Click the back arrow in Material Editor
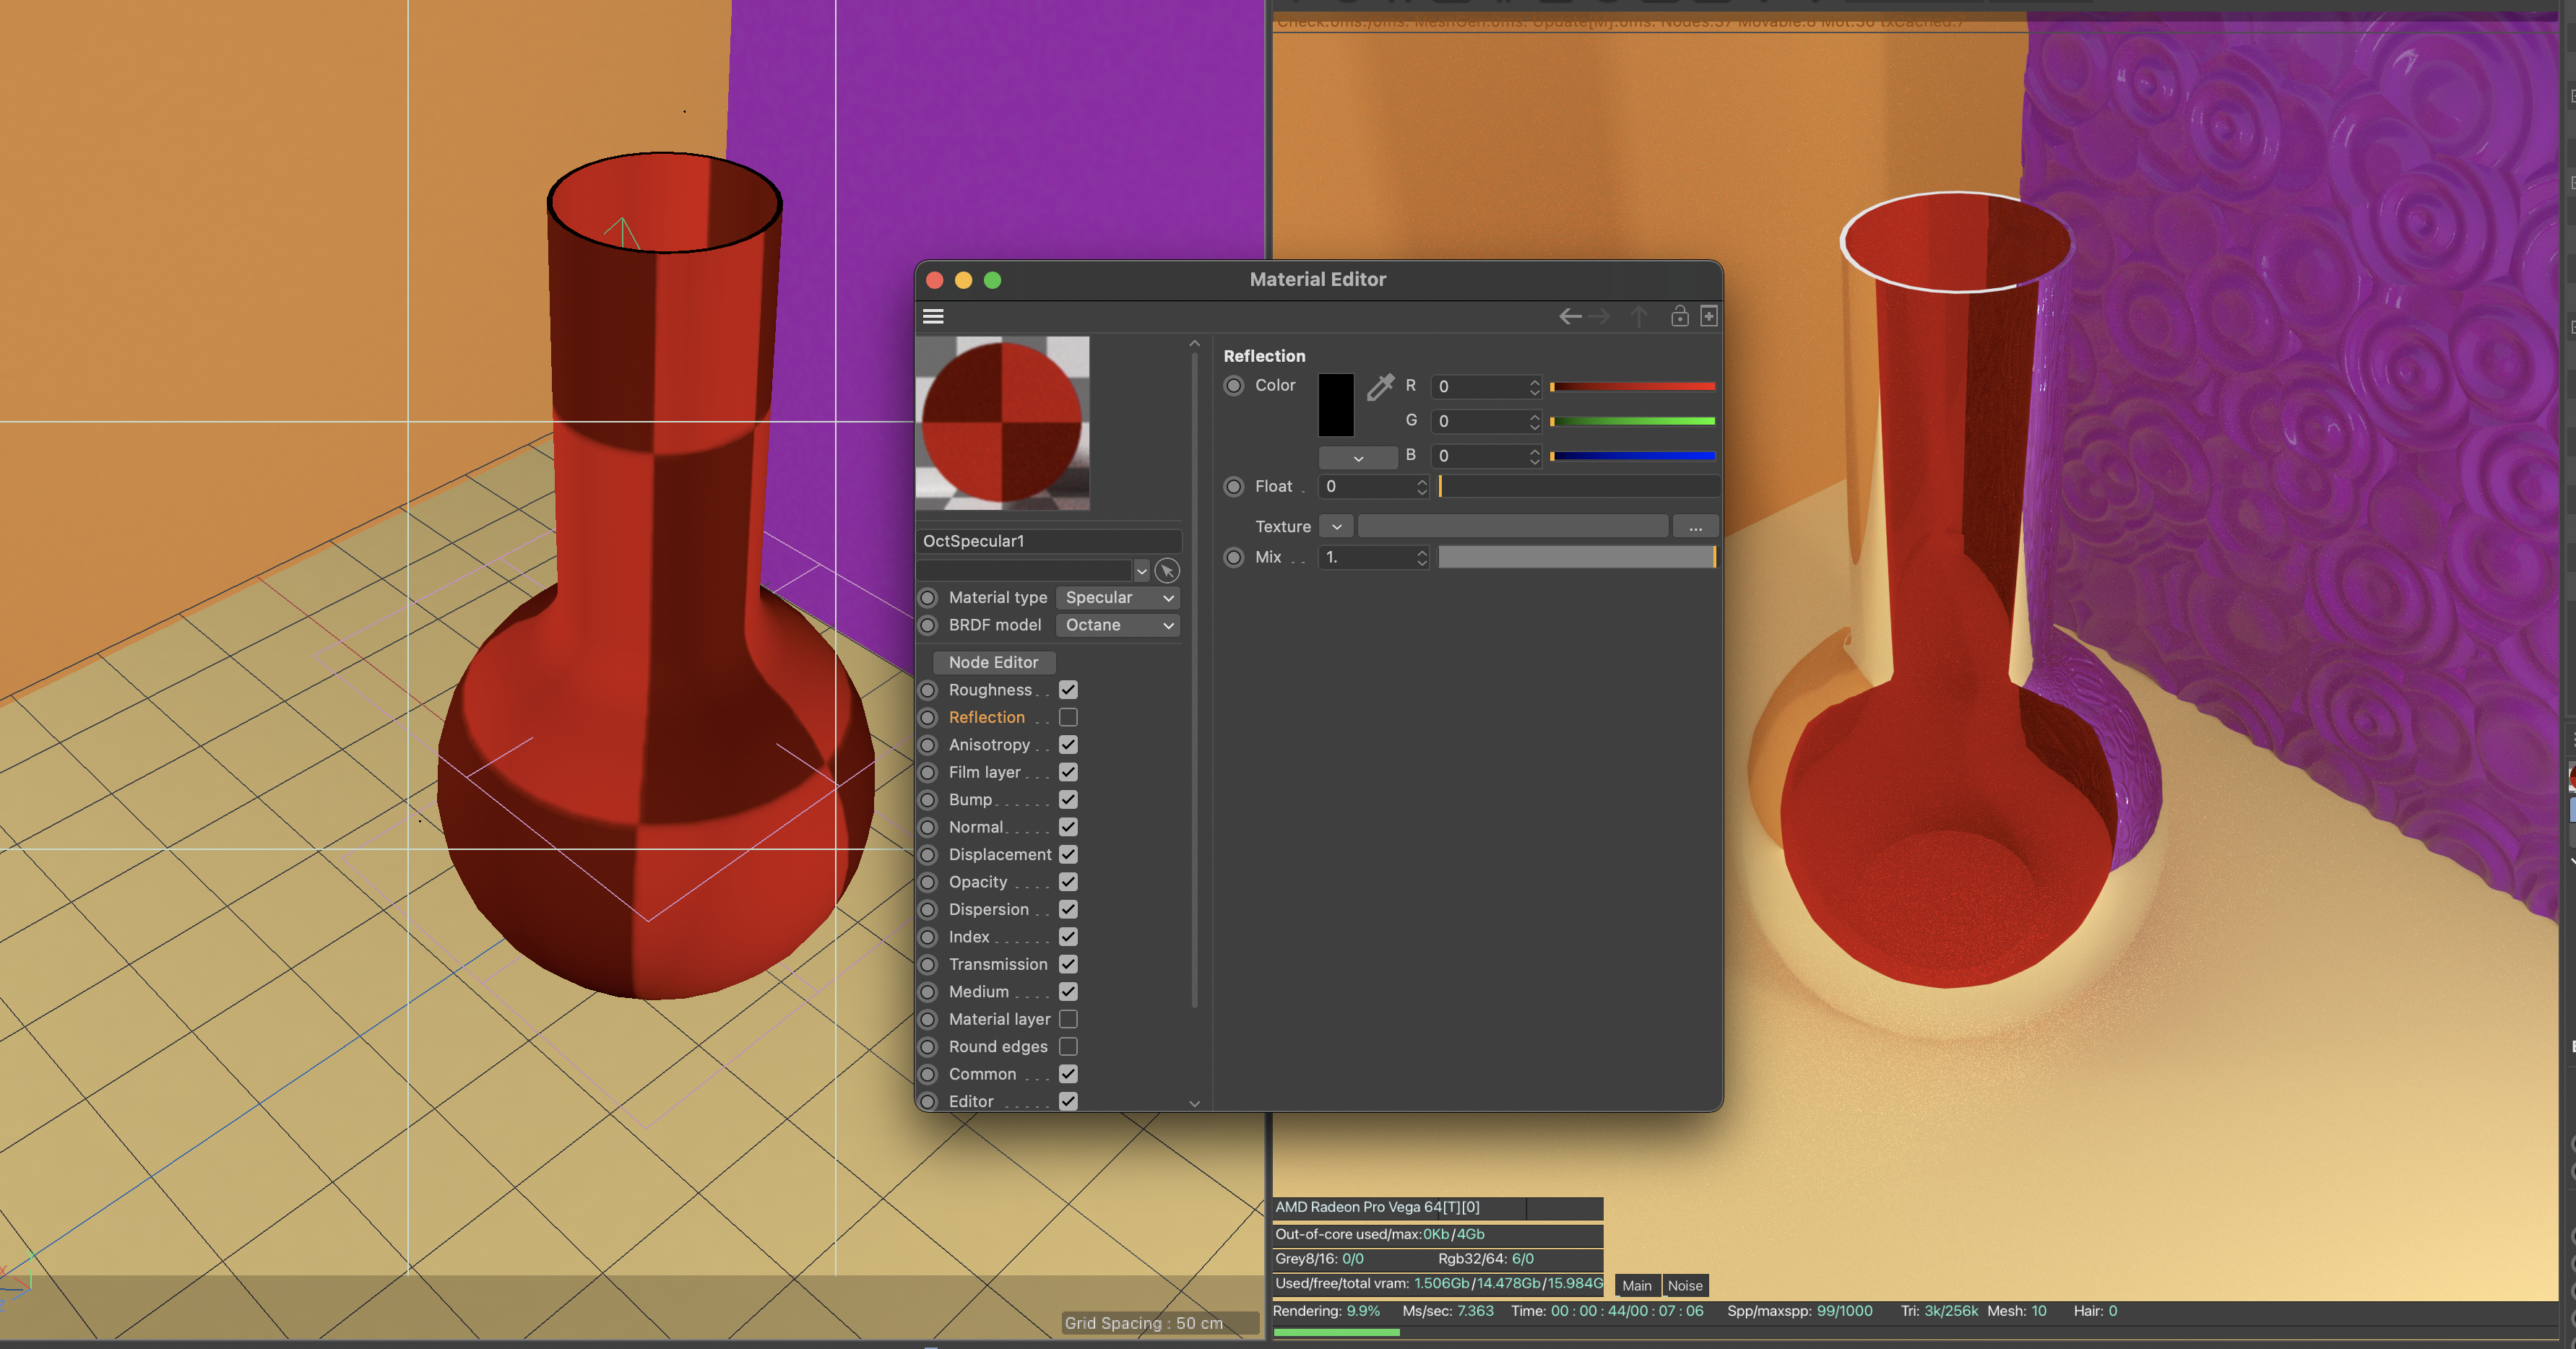Viewport: 2576px width, 1349px height. click(1569, 316)
